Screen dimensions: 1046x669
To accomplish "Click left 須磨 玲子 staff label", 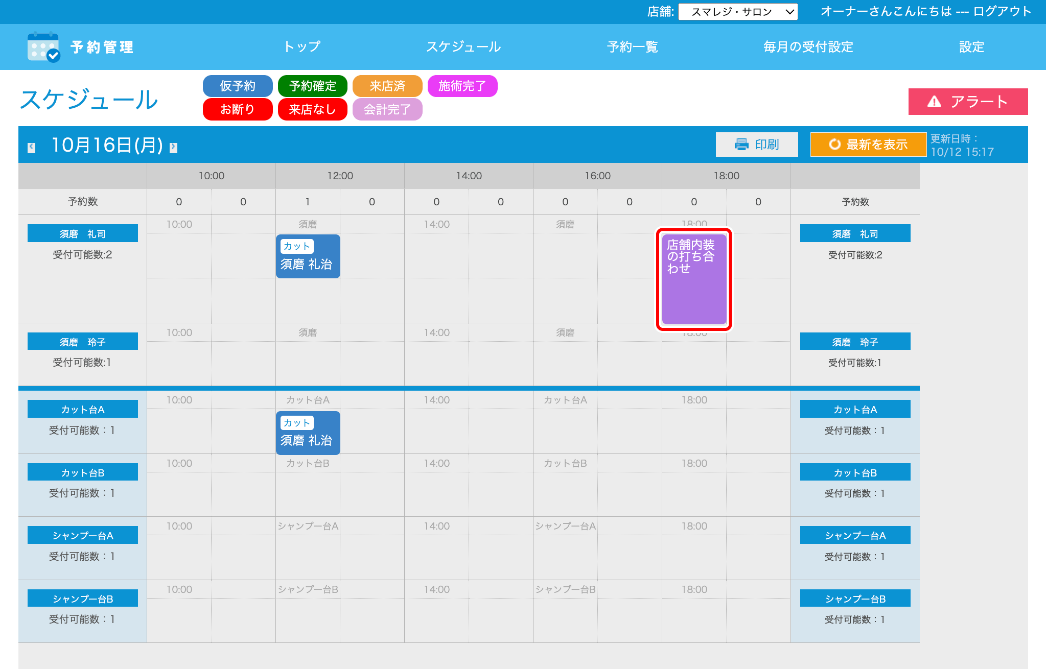I will coord(83,342).
